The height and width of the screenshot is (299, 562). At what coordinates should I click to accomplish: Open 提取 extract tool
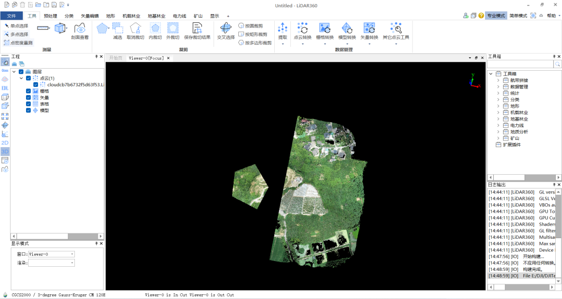[x=283, y=31]
